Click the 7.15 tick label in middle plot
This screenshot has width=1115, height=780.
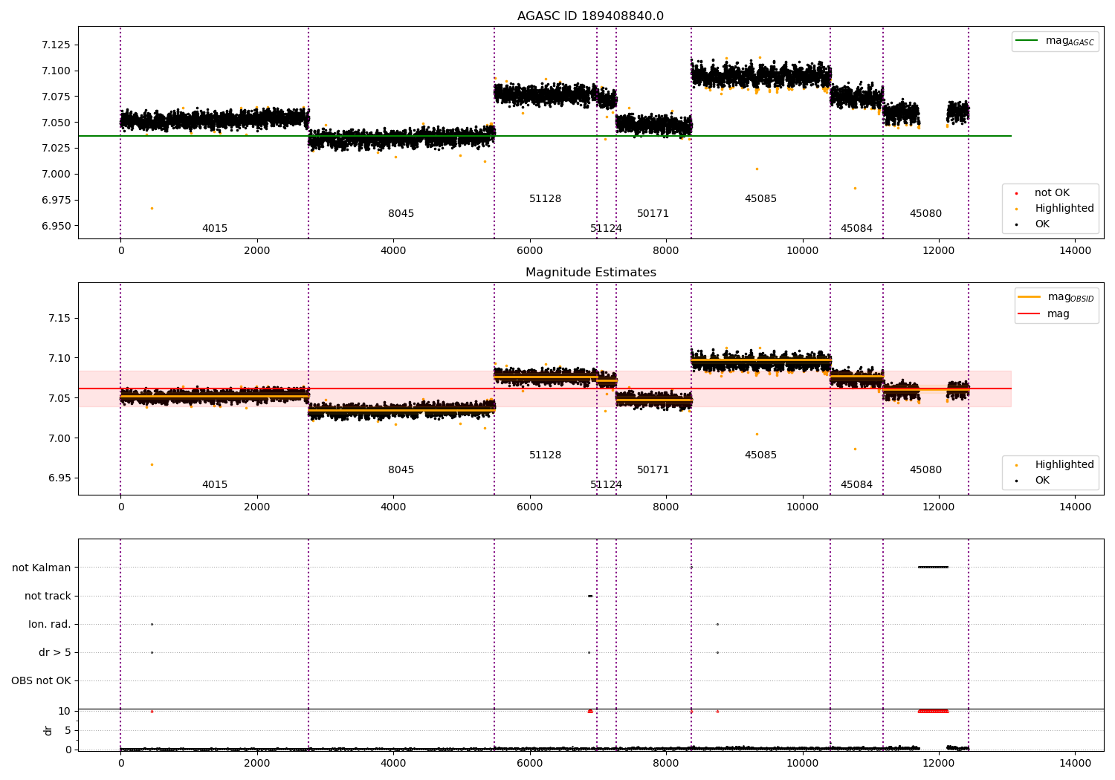tap(59, 319)
